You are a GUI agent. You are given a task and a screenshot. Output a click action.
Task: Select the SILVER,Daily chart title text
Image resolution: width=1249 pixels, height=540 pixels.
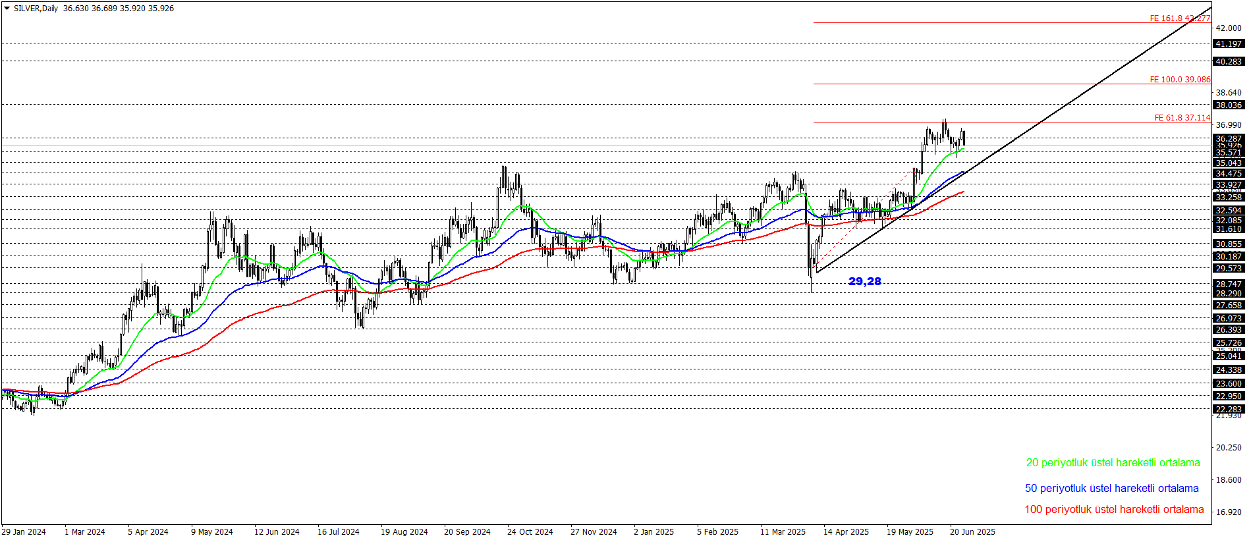(36, 9)
